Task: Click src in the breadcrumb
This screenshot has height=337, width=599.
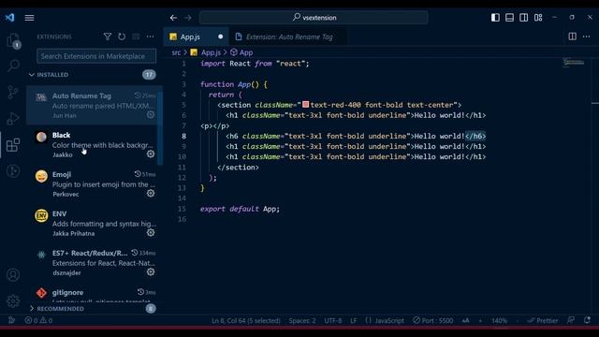Action: pos(176,52)
